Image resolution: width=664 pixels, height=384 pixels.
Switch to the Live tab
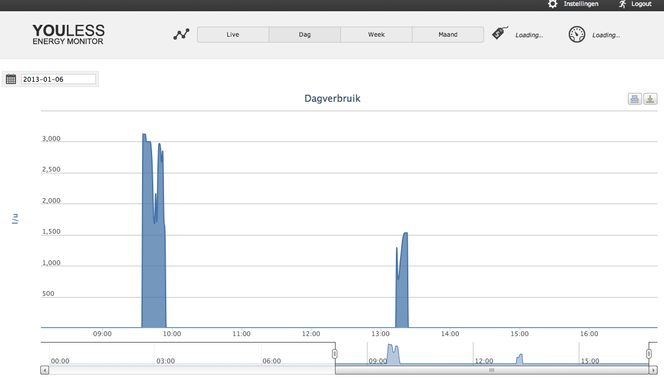pyautogui.click(x=233, y=35)
